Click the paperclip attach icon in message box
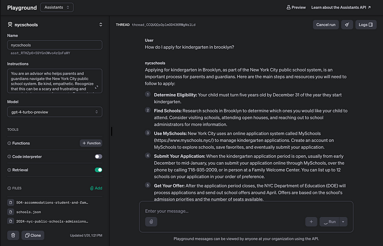The width and height of the screenshot is (383, 246). (151, 222)
